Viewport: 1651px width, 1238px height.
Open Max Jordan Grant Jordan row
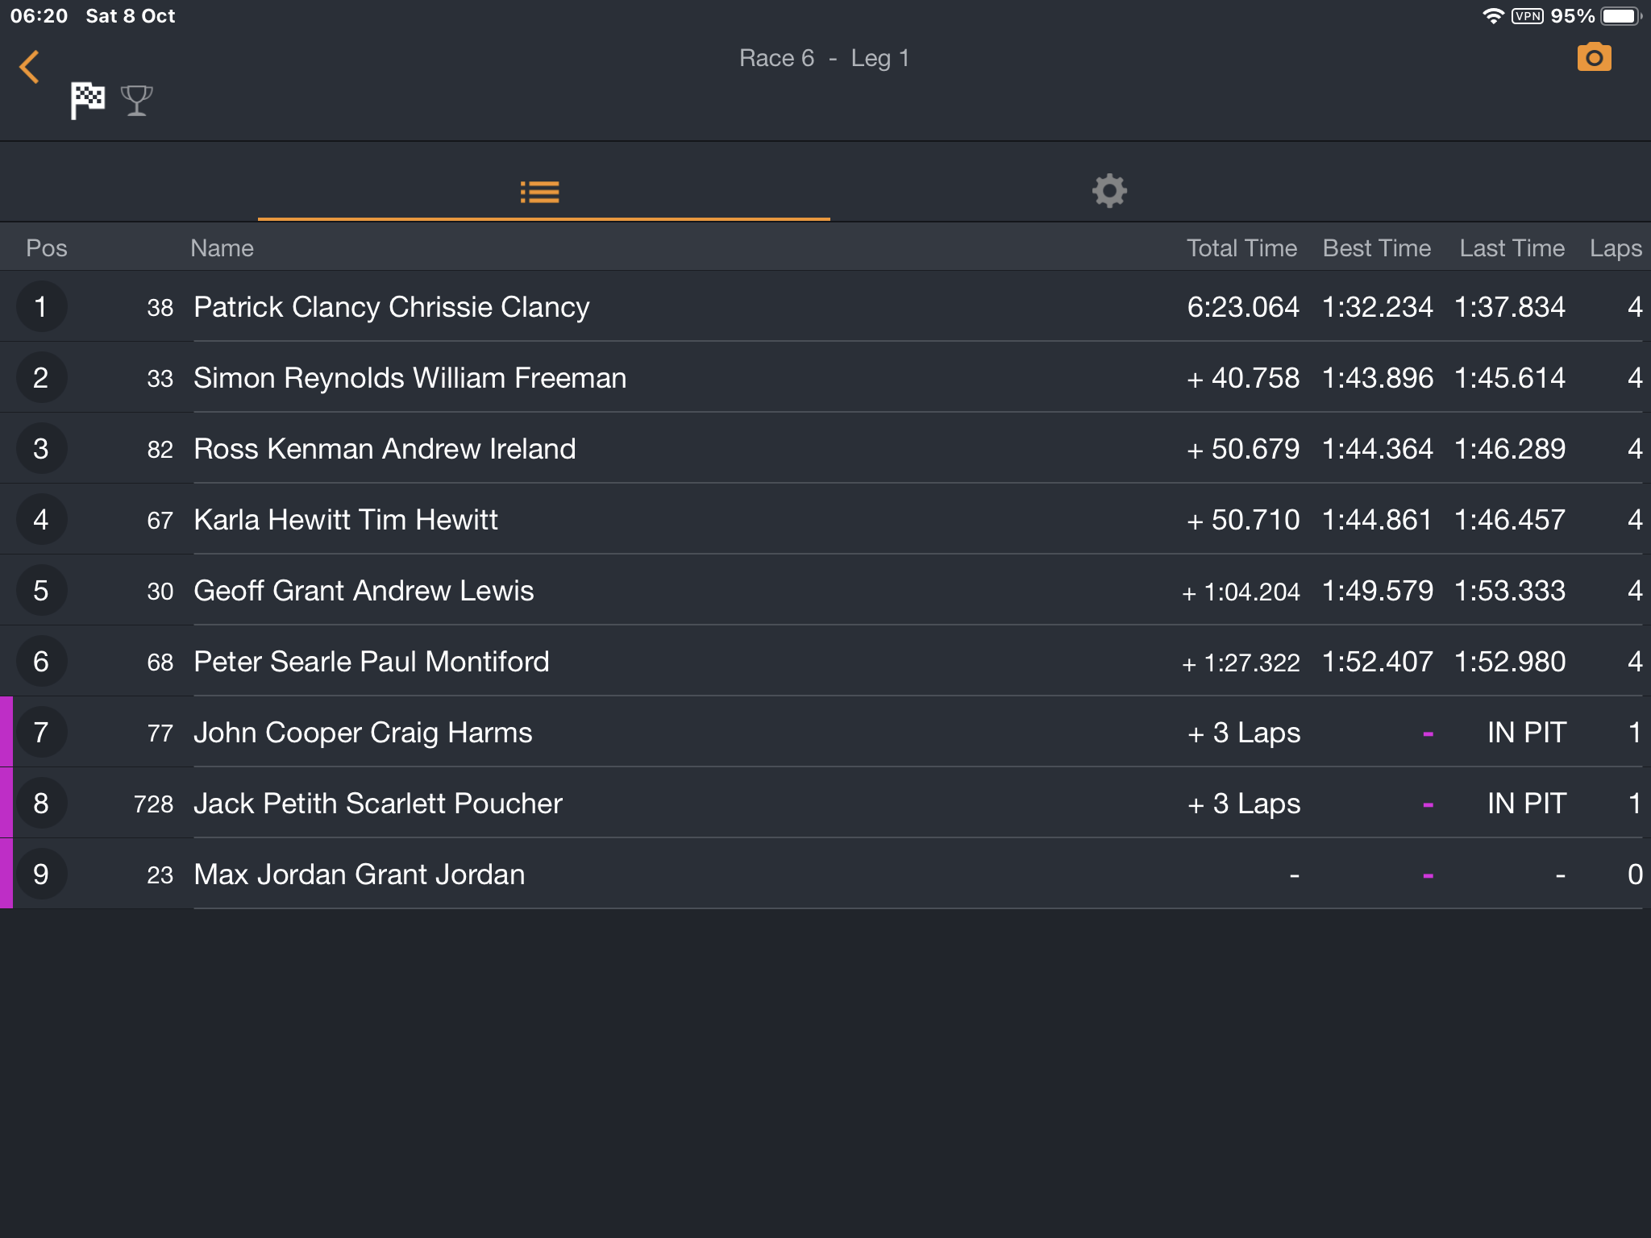pos(825,874)
